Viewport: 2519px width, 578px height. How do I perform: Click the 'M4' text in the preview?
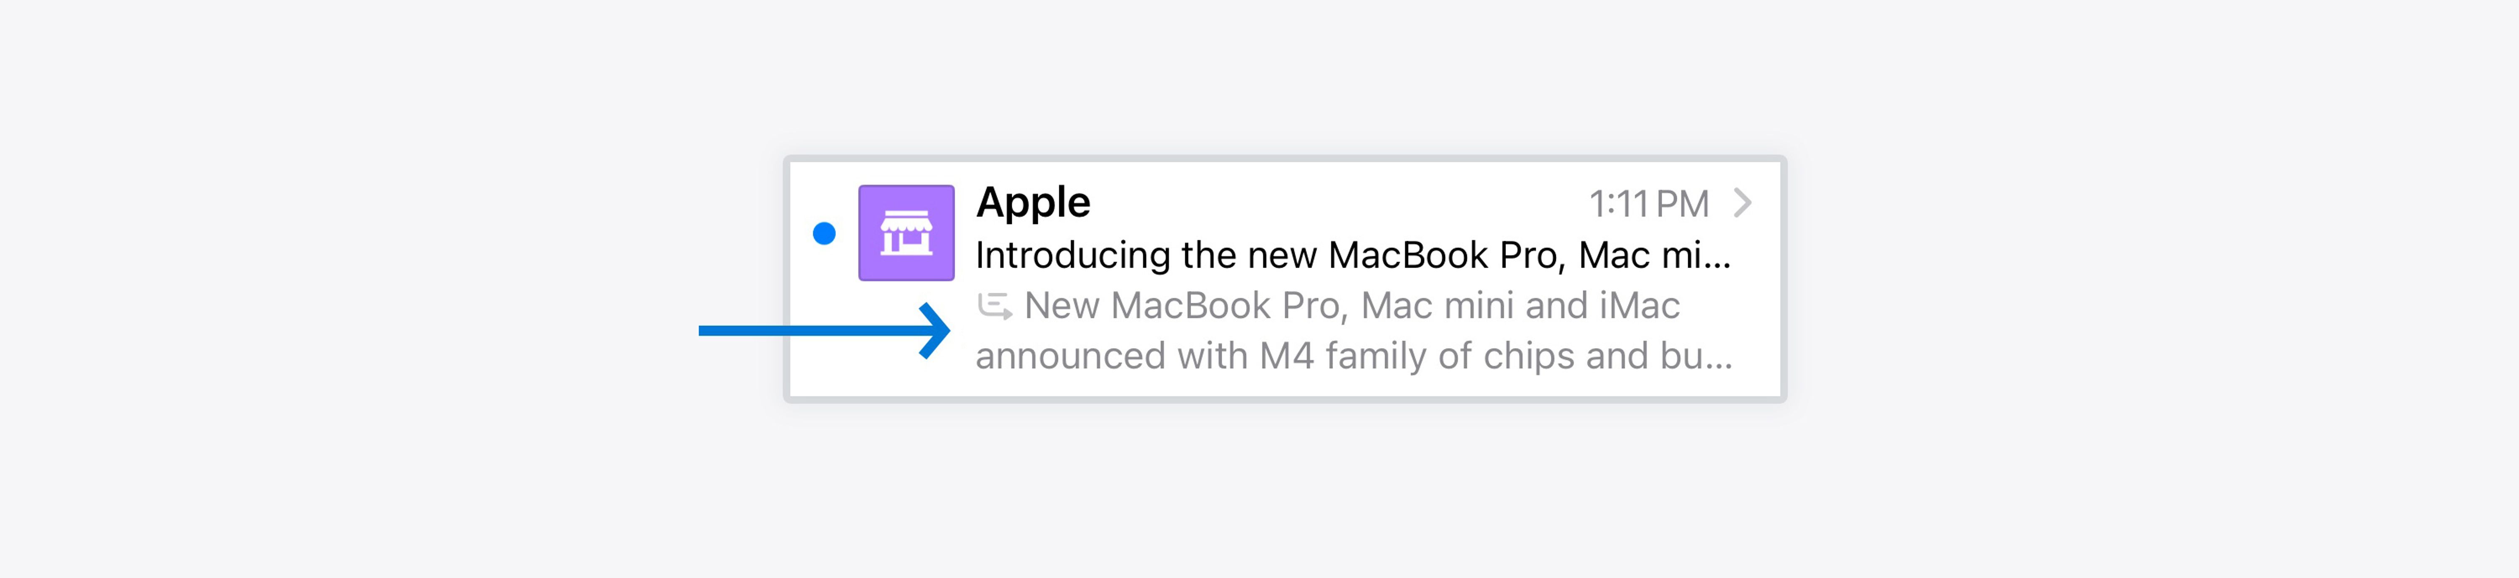click(x=1286, y=355)
